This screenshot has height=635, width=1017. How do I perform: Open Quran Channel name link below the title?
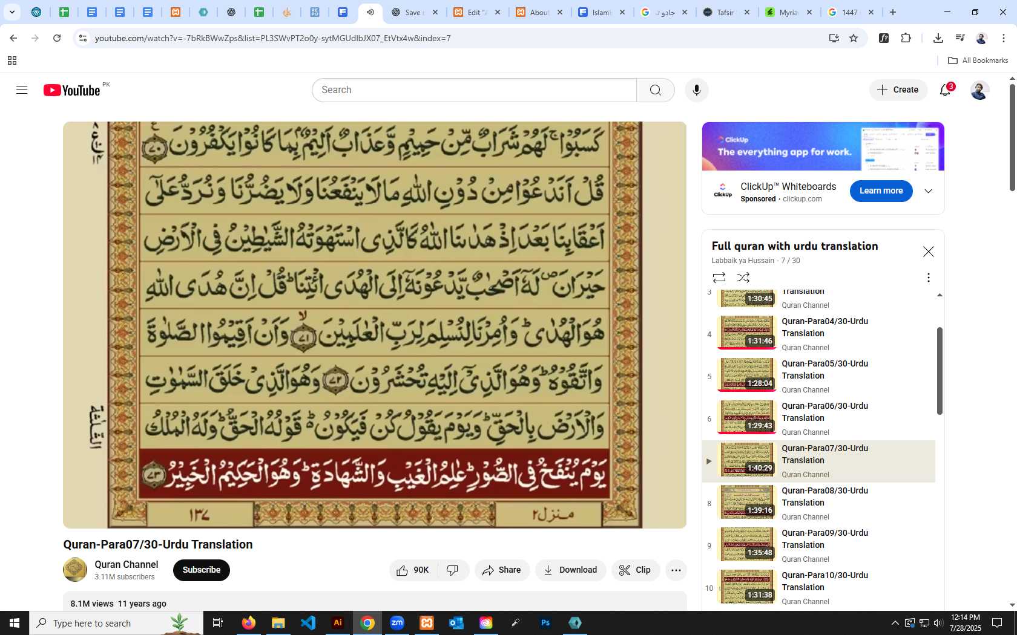tap(126, 564)
